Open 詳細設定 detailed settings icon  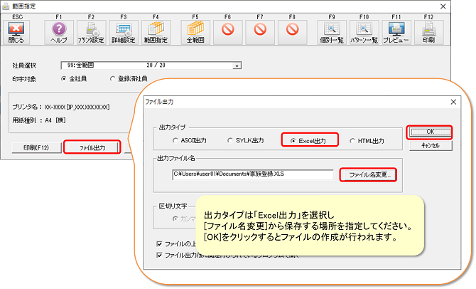click(124, 31)
